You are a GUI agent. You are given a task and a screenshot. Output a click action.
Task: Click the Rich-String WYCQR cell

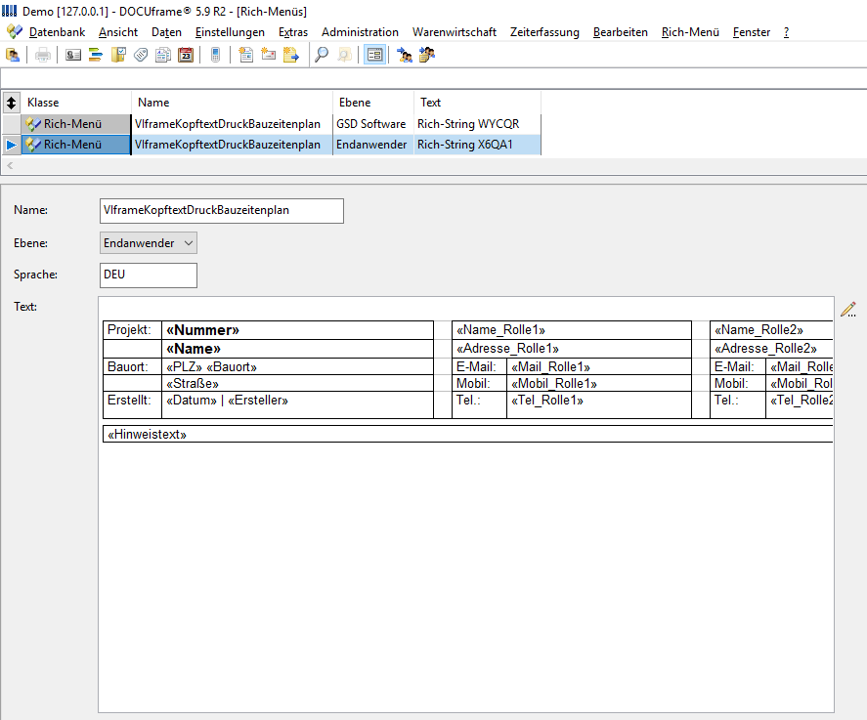[477, 124]
